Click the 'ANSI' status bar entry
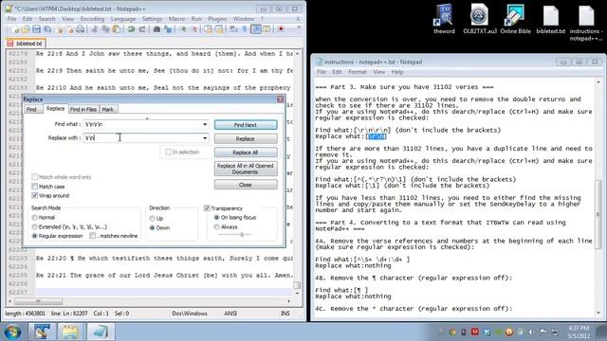The height and width of the screenshot is (341, 607). (x=230, y=314)
